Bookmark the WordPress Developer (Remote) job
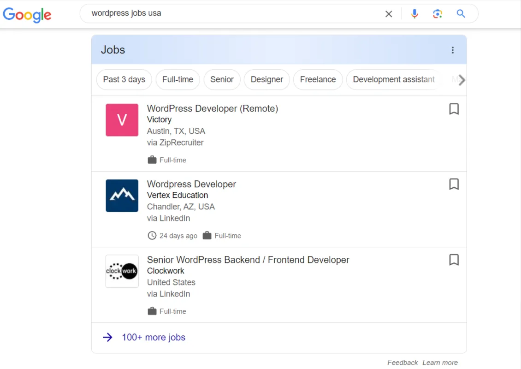The height and width of the screenshot is (369, 521). click(454, 109)
